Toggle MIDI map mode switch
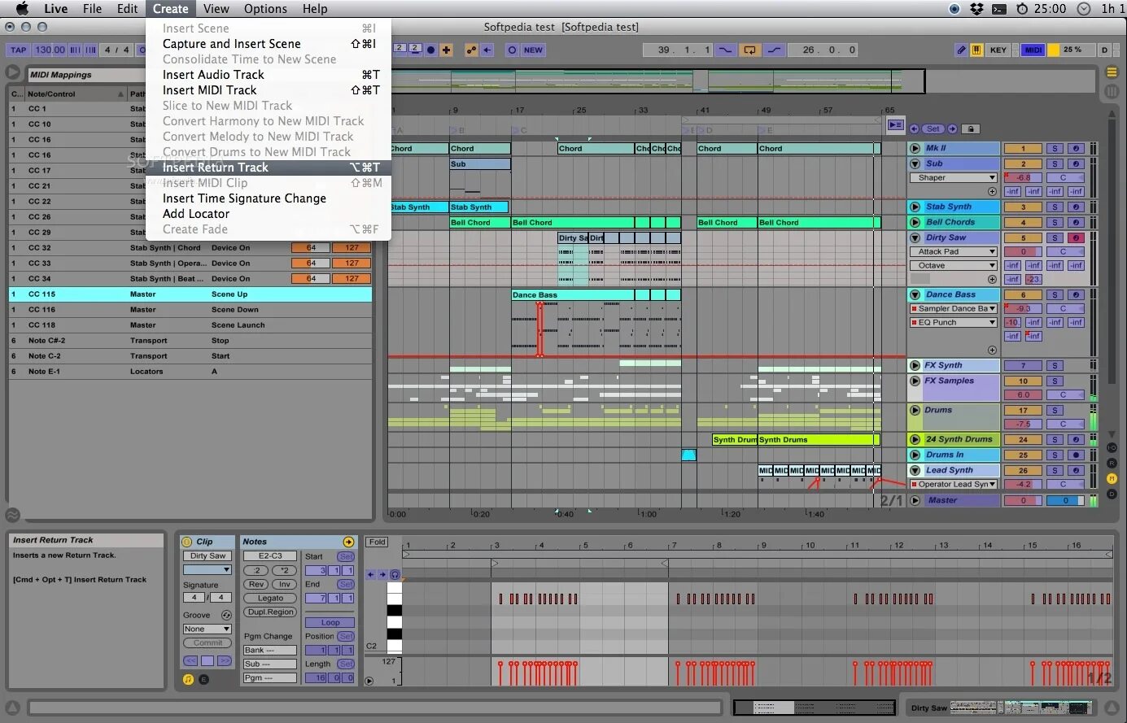Screen dimensions: 1127x723 1033,50
